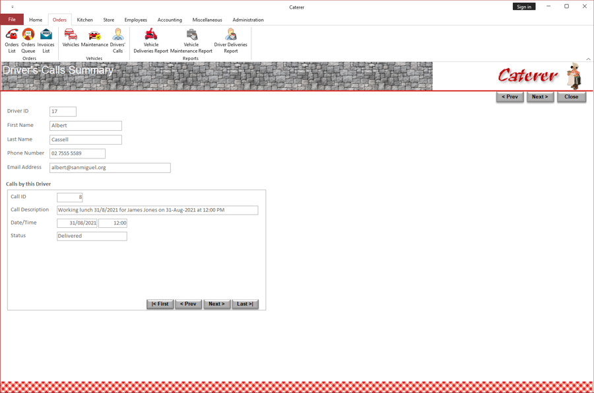Select the Email Address input field
The height and width of the screenshot is (393, 594).
(110, 168)
